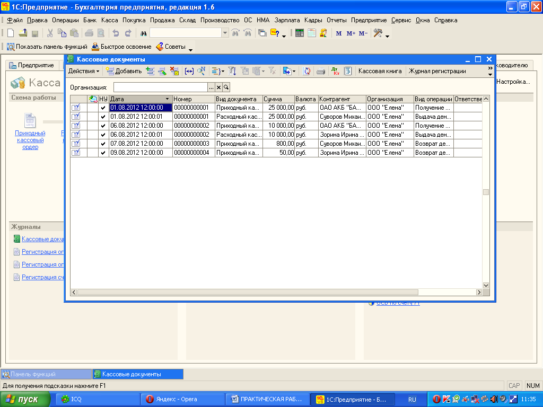Screen dimensions: 543x407
Task: Click the Дт/Кт posting result icon
Action: [x=335, y=71]
